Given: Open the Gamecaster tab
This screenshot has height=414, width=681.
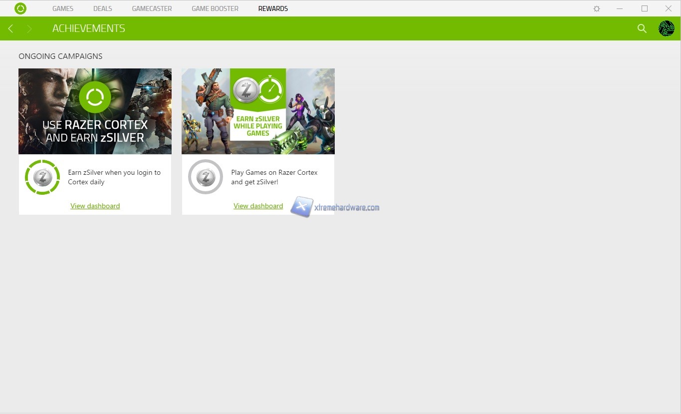Looking at the screenshot, I should [x=152, y=8].
